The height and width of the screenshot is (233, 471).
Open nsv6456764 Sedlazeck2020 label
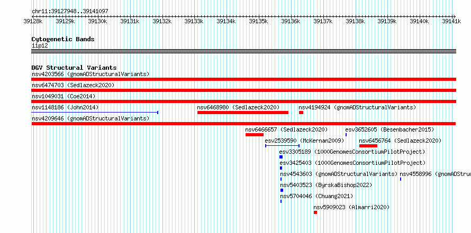(x=400, y=141)
